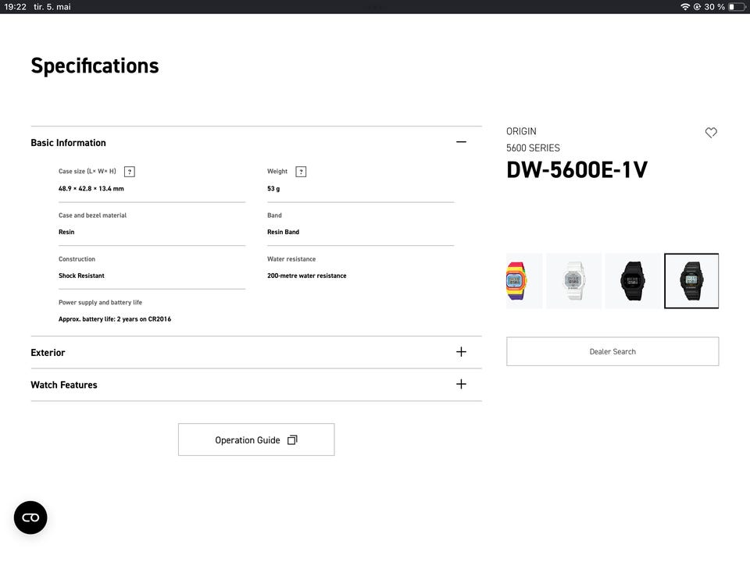Open the Operation Guide
The image size is (750, 562).
256,439
